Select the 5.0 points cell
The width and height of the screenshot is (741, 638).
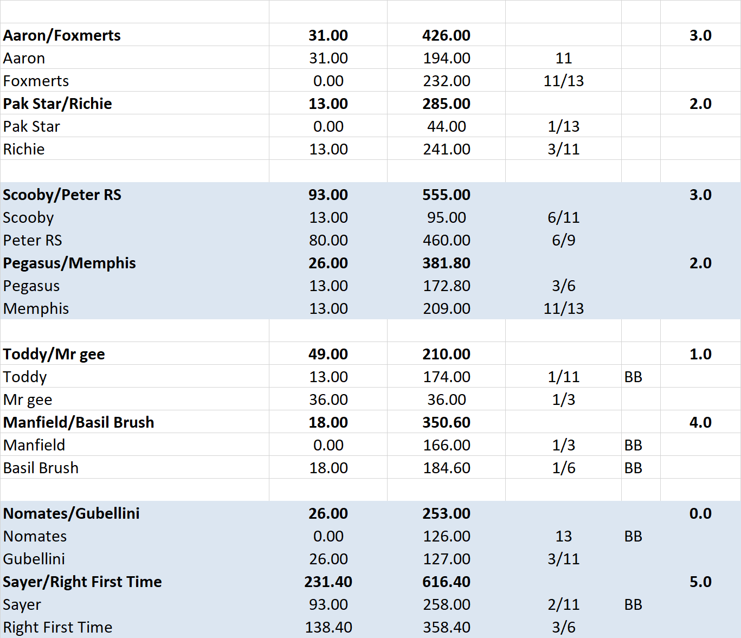(700, 582)
